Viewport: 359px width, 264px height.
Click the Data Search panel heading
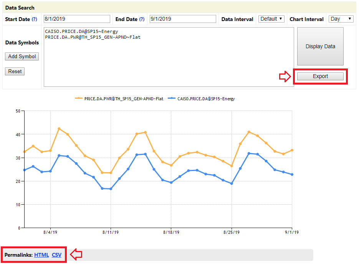click(x=20, y=8)
